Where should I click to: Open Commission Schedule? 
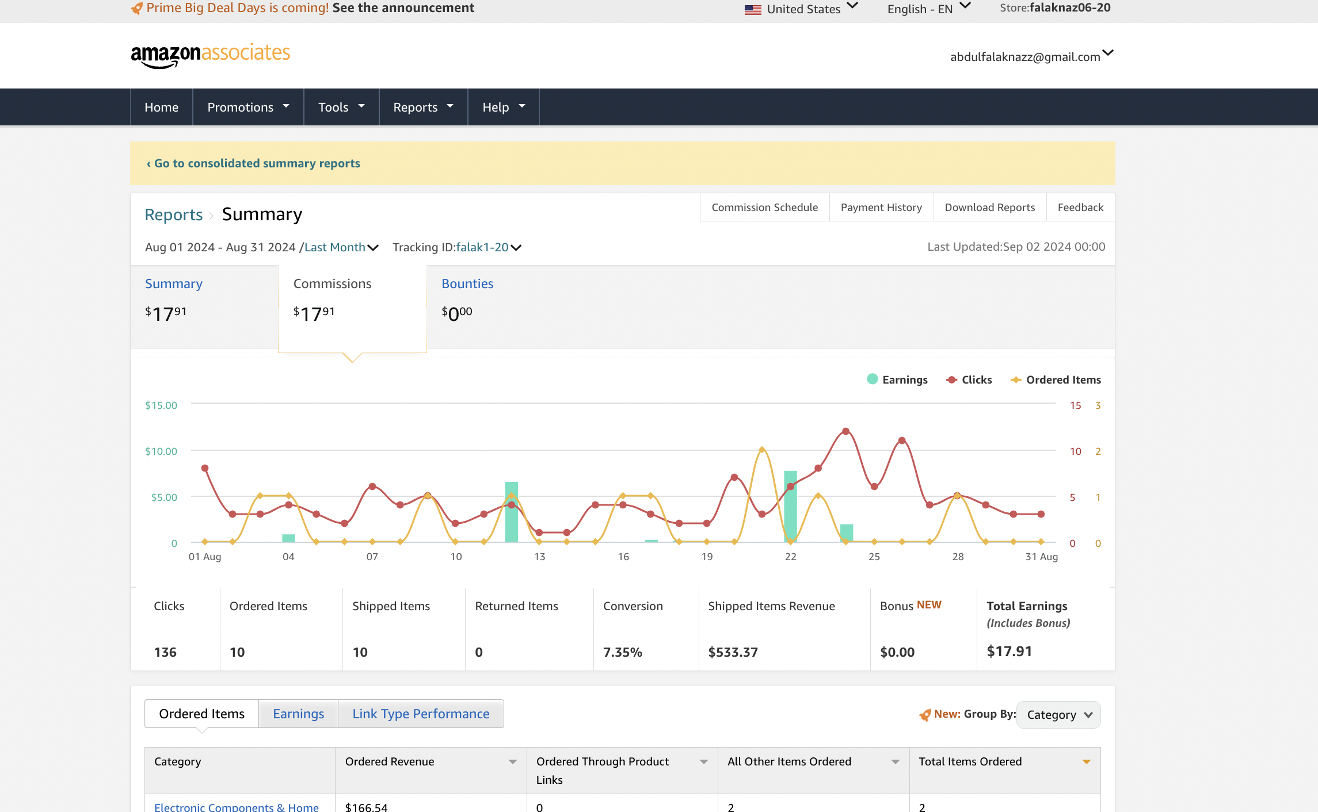coord(764,207)
